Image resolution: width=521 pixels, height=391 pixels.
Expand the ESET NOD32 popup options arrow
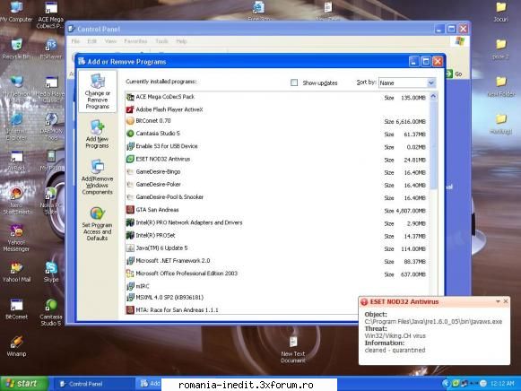tap(498, 301)
